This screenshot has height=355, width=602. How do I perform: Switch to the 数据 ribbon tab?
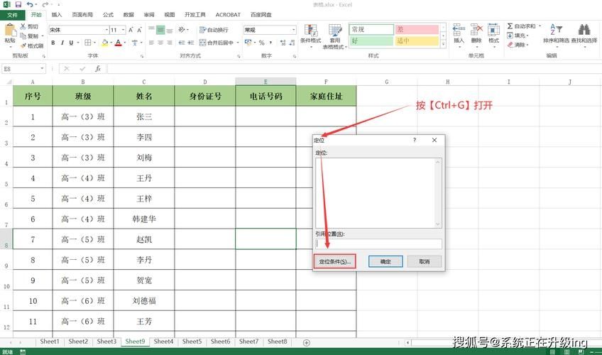coord(128,15)
